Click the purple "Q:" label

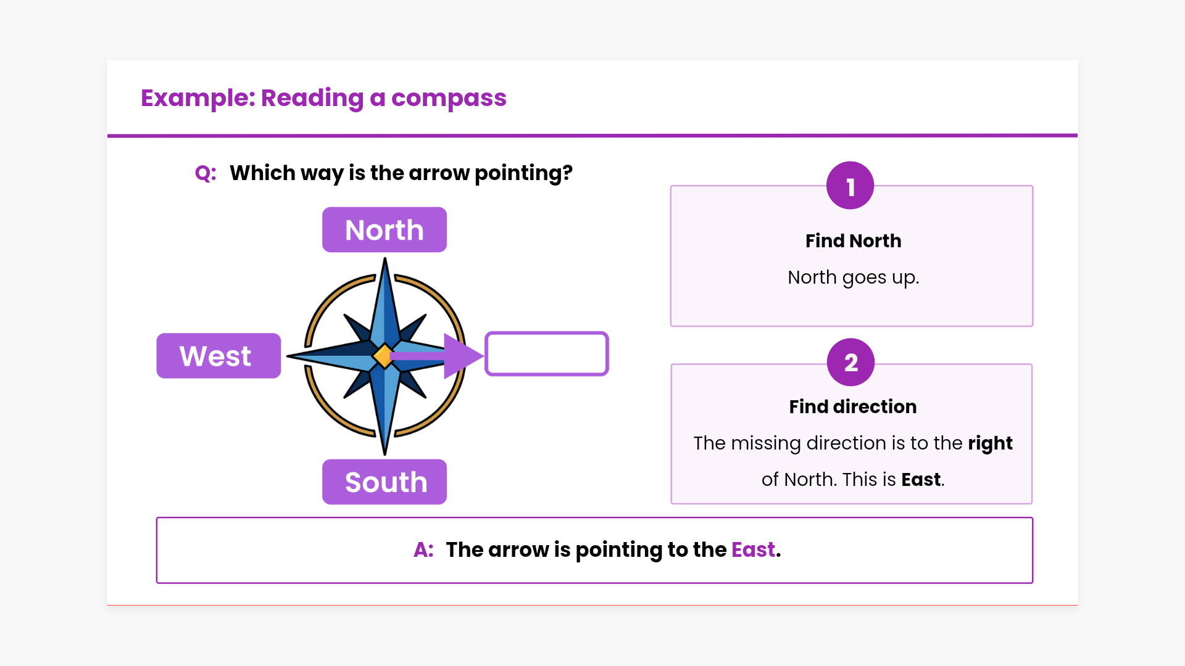(x=206, y=173)
